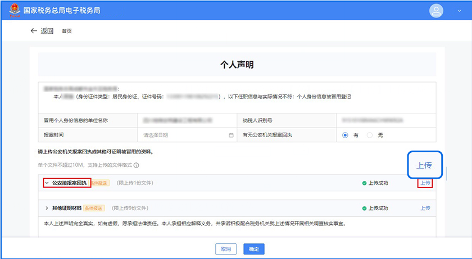Go to 首页 breadcrumb
This screenshot has width=472, height=259.
coord(67,31)
